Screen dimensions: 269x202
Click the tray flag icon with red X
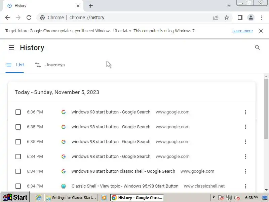tap(221, 198)
